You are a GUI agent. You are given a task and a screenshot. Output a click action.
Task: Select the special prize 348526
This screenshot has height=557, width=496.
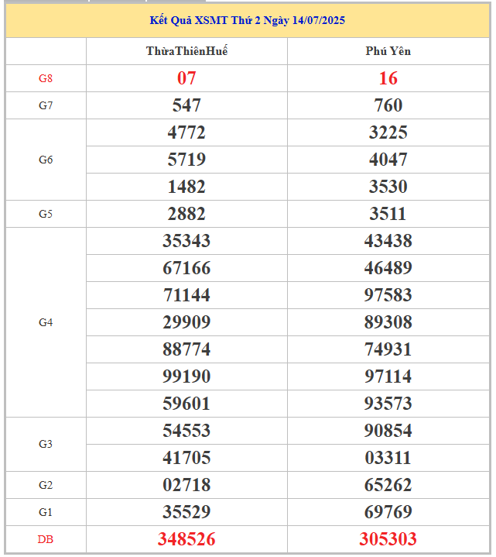(x=186, y=539)
